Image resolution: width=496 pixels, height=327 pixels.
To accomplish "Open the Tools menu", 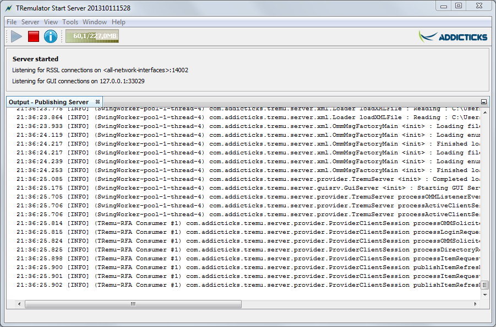I will coord(70,22).
